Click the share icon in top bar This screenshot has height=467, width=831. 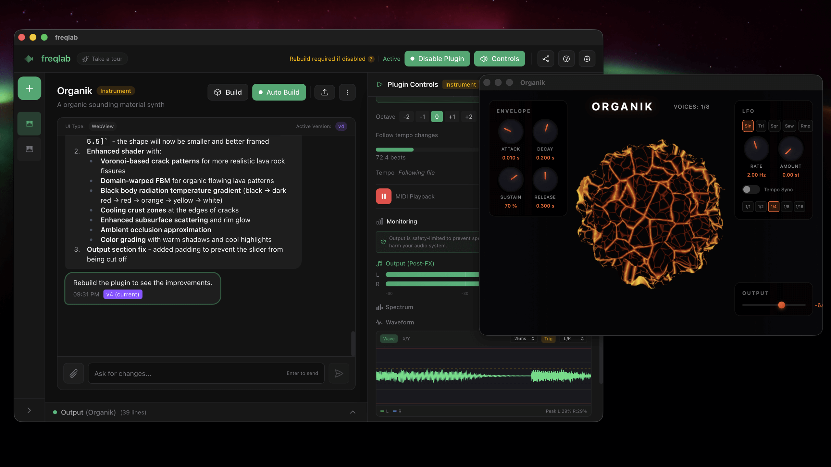545,59
